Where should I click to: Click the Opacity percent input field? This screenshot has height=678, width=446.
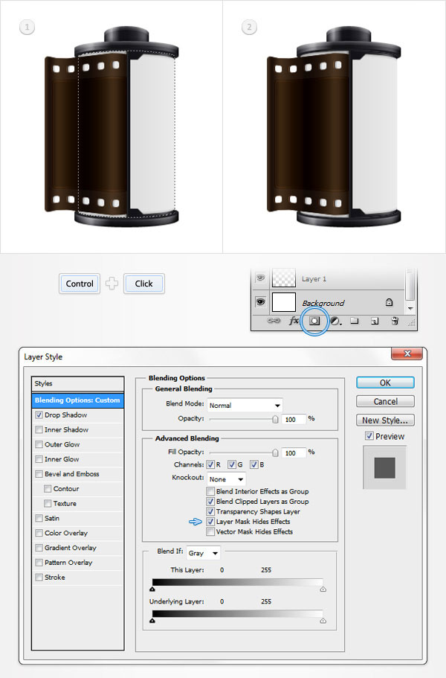click(294, 419)
